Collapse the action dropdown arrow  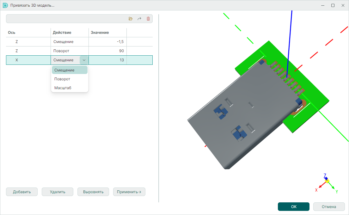[84, 60]
